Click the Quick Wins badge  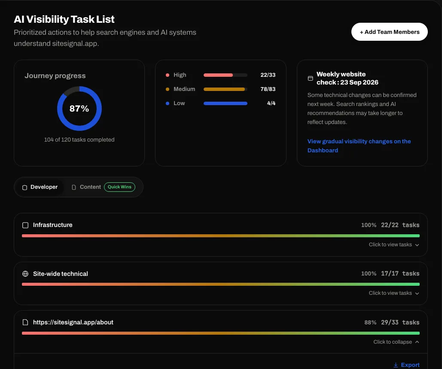[119, 187]
